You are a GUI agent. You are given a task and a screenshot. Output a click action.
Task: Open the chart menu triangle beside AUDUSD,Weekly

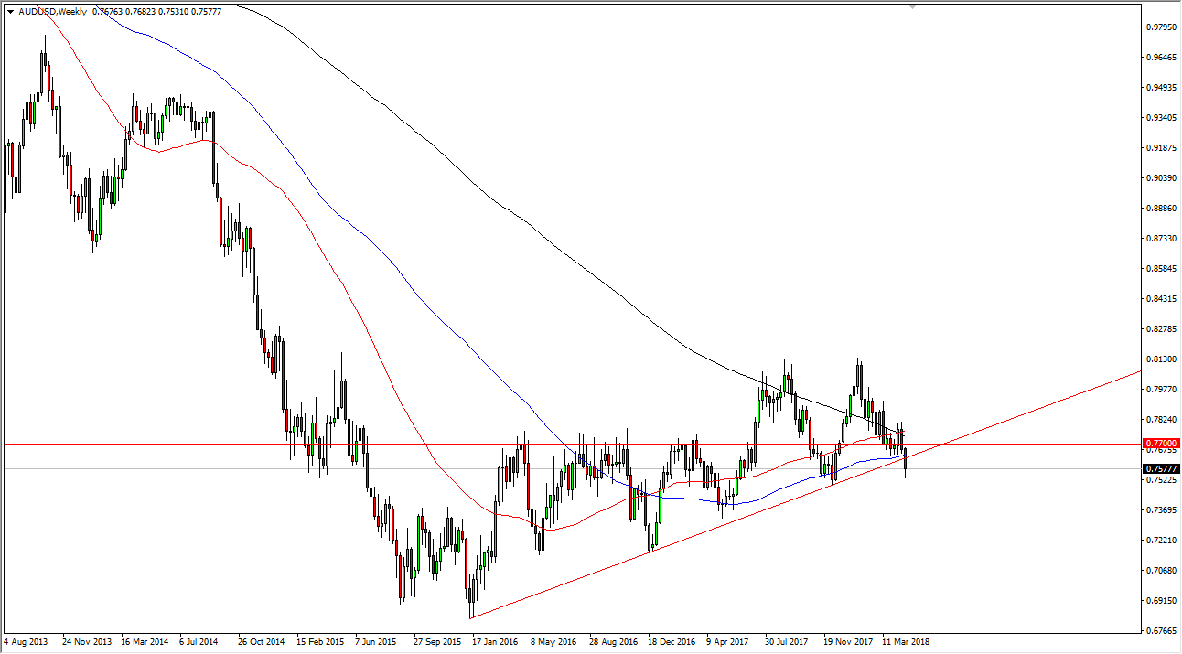point(10,14)
